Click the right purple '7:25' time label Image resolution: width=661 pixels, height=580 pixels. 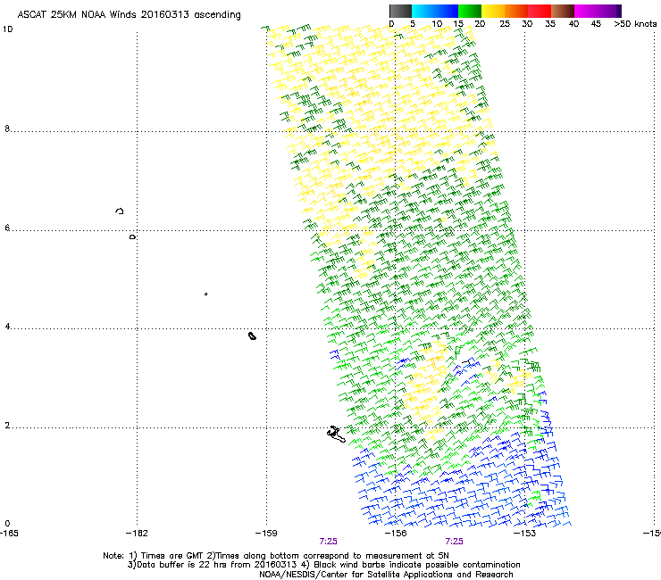[x=454, y=542]
